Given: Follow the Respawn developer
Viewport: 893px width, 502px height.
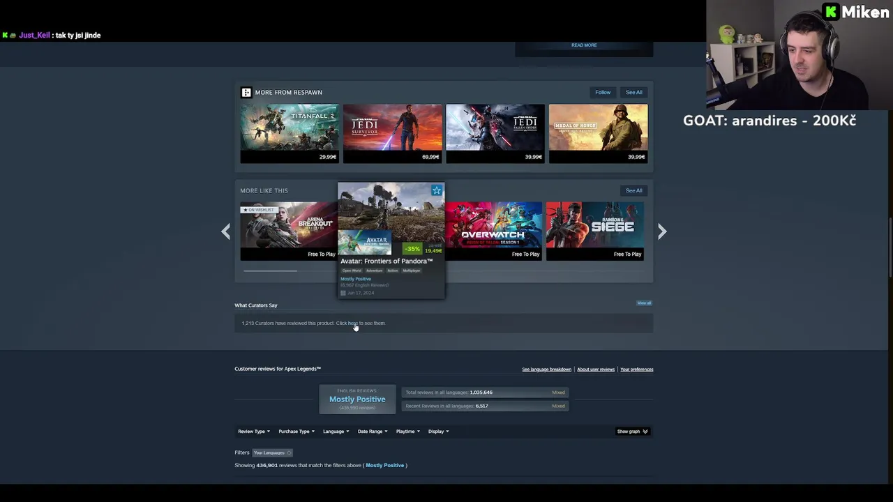Looking at the screenshot, I should (x=603, y=92).
